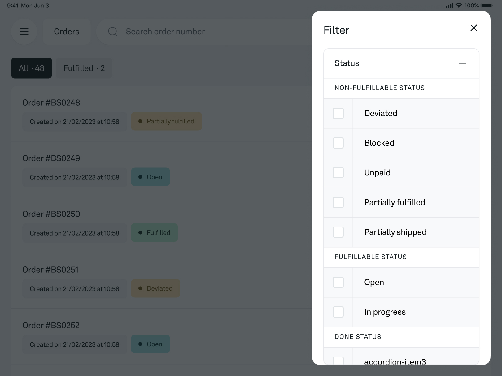Open the hamburger menu

[24, 32]
